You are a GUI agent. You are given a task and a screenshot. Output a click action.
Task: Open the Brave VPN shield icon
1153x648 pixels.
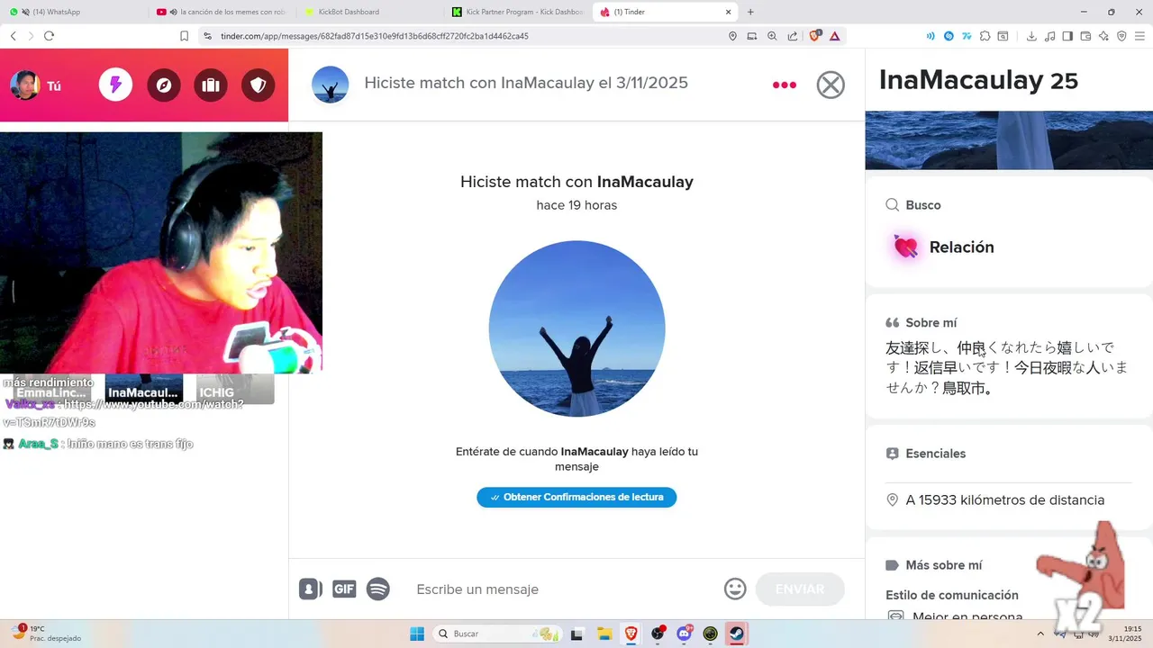tap(1121, 36)
